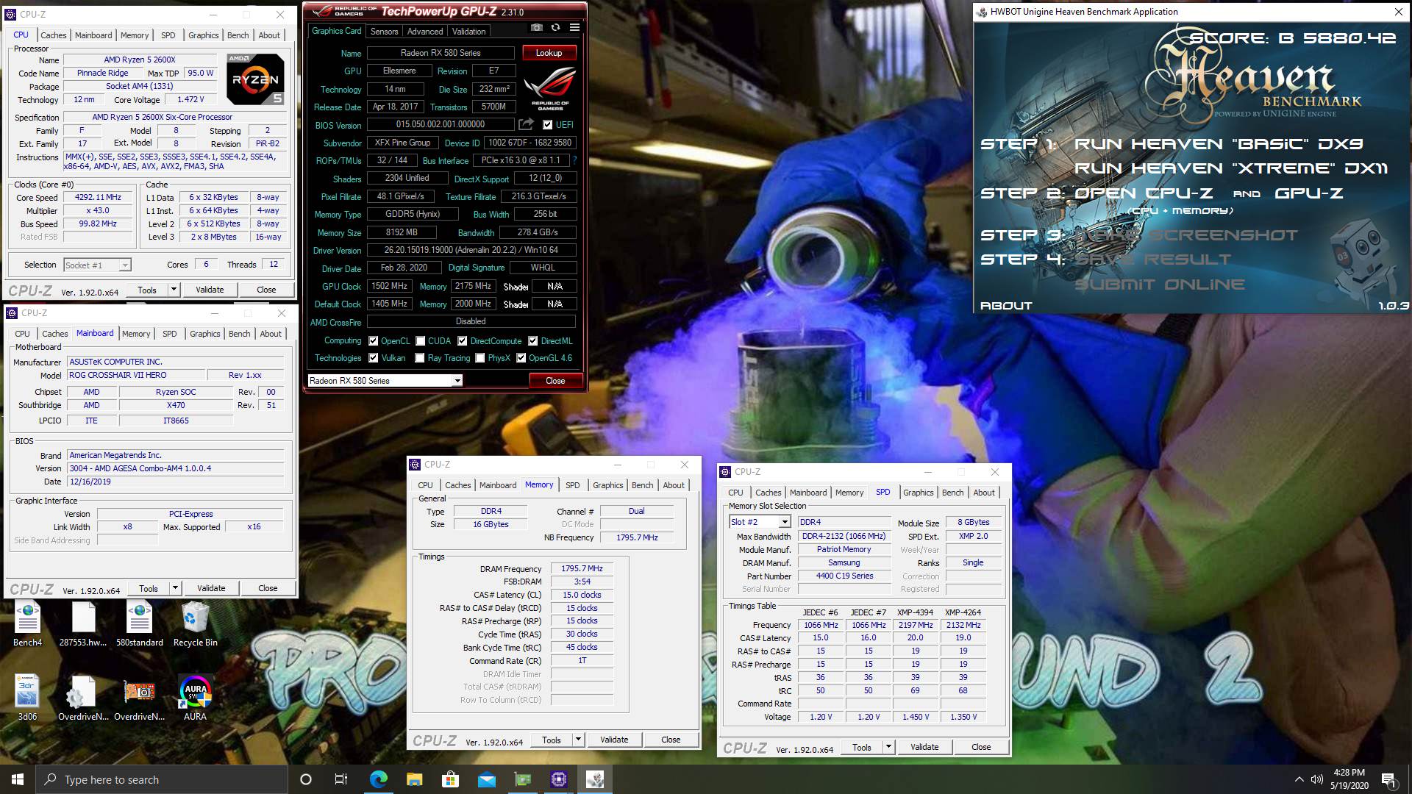The width and height of the screenshot is (1412, 794).
Task: Open Caches tab in CPU-Z CPU window
Action: click(x=54, y=35)
